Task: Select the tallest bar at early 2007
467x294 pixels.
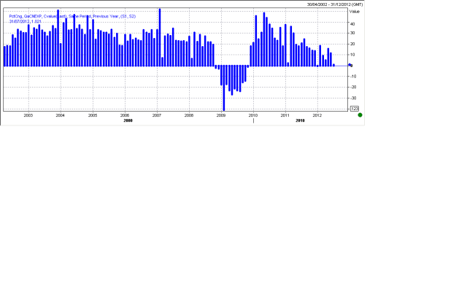Action: tap(160, 36)
